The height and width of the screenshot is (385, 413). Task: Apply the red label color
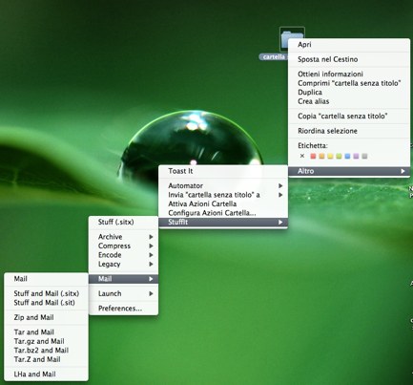coord(313,156)
